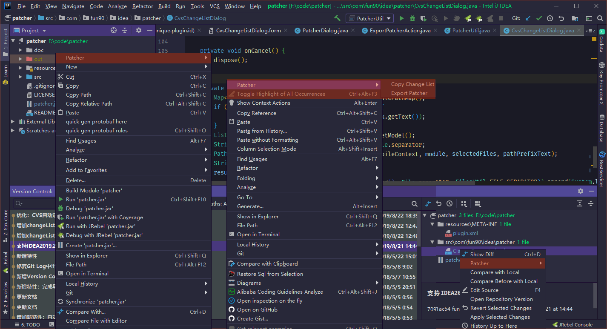Open the Database tool window on right

pos(601,128)
